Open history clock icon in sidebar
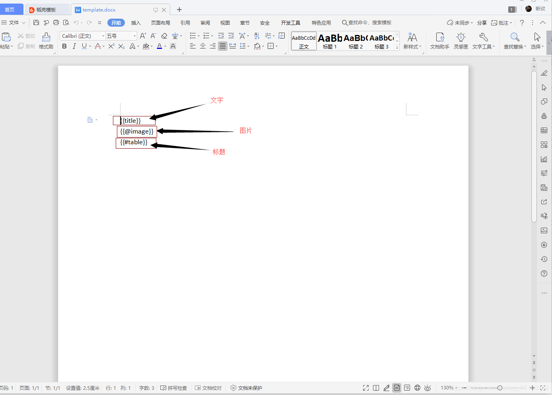552x395 pixels. click(x=544, y=259)
